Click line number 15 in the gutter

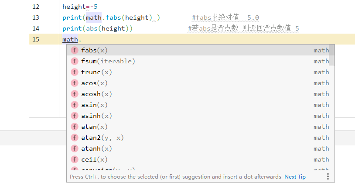36,39
